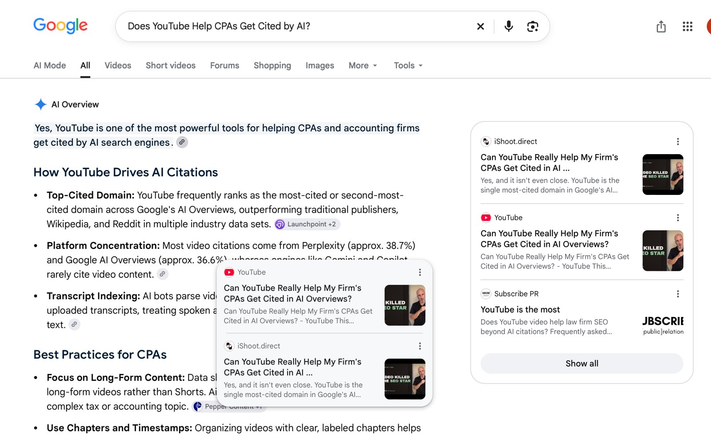Image resolution: width=711 pixels, height=436 pixels.
Task: Open iShoot.direct popup card title link
Action: 292,367
